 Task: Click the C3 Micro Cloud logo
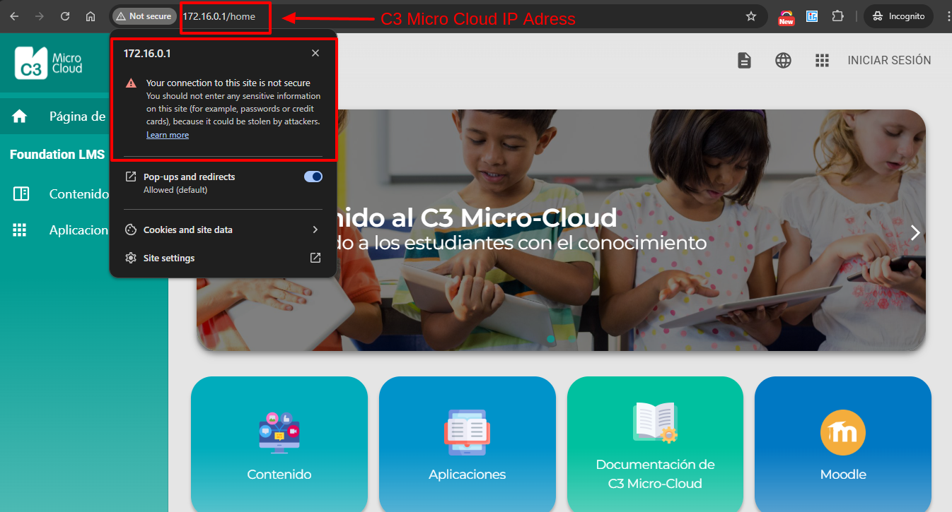(49, 62)
